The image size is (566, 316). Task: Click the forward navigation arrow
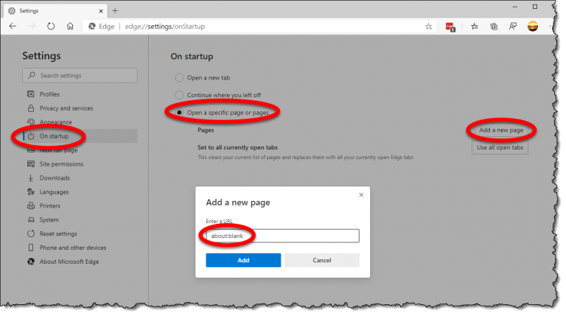(32, 27)
